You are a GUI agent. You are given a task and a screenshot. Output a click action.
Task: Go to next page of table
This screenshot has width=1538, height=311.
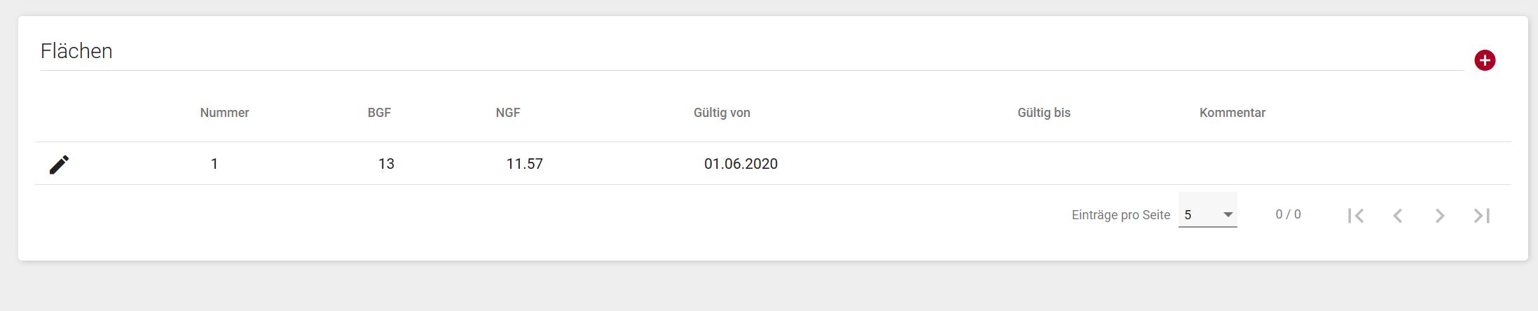pyautogui.click(x=1440, y=216)
